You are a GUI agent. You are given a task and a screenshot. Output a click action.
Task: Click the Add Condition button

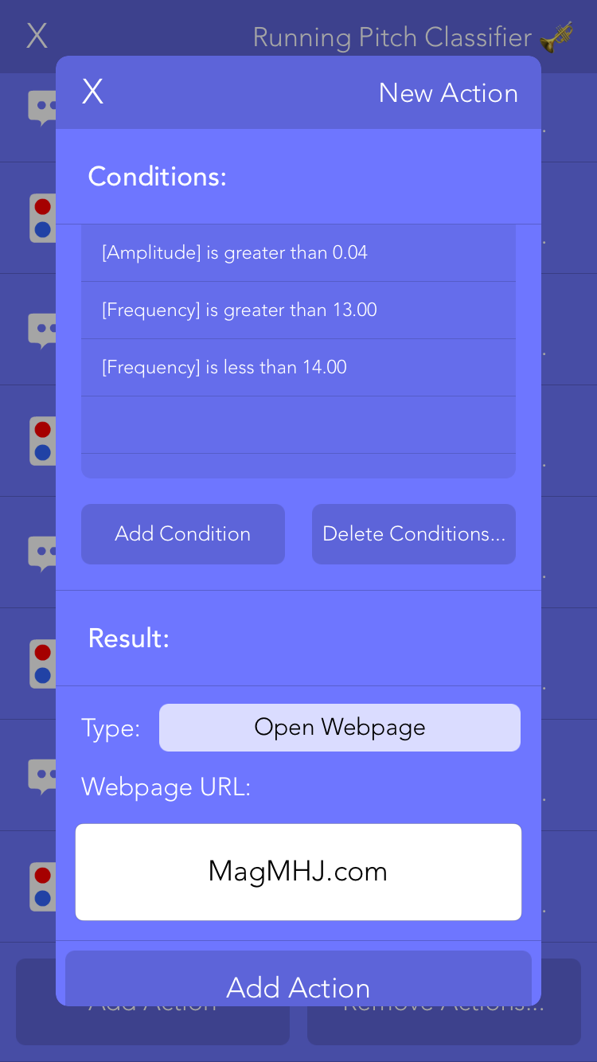coord(183,534)
